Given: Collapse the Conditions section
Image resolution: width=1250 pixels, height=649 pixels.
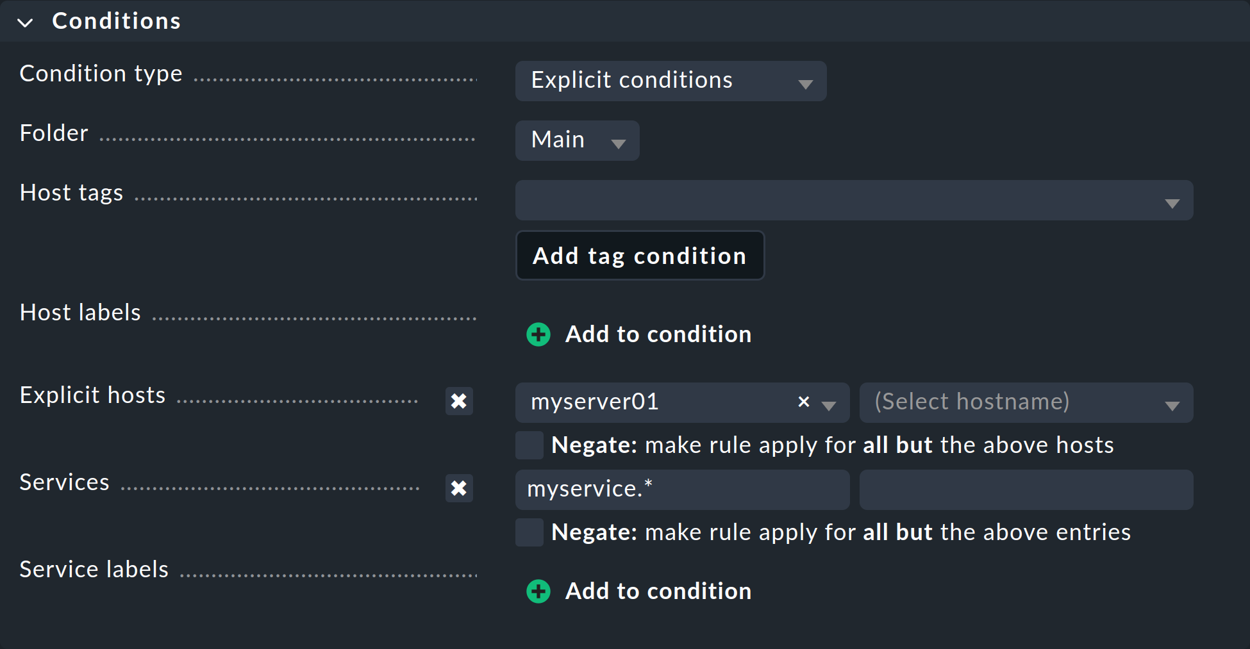Looking at the screenshot, I should coord(24,22).
